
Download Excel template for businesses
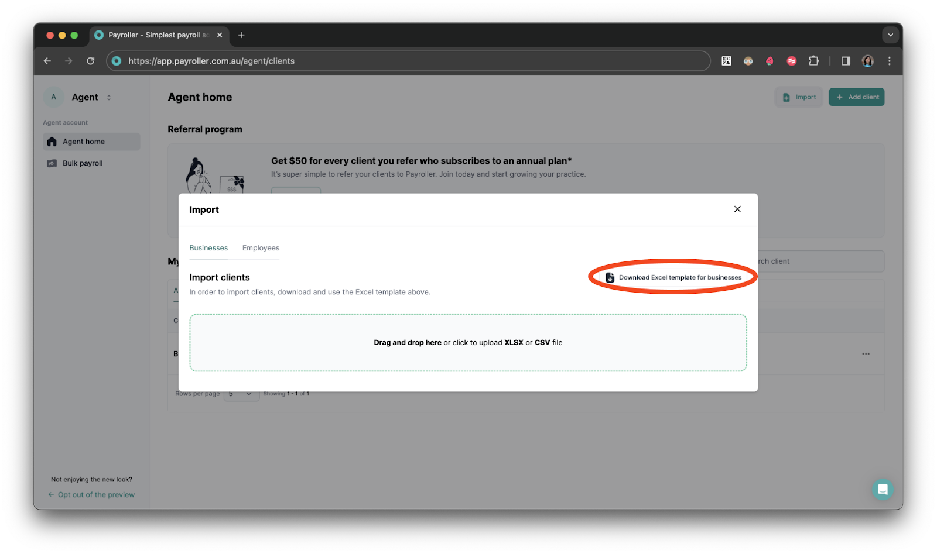click(673, 277)
